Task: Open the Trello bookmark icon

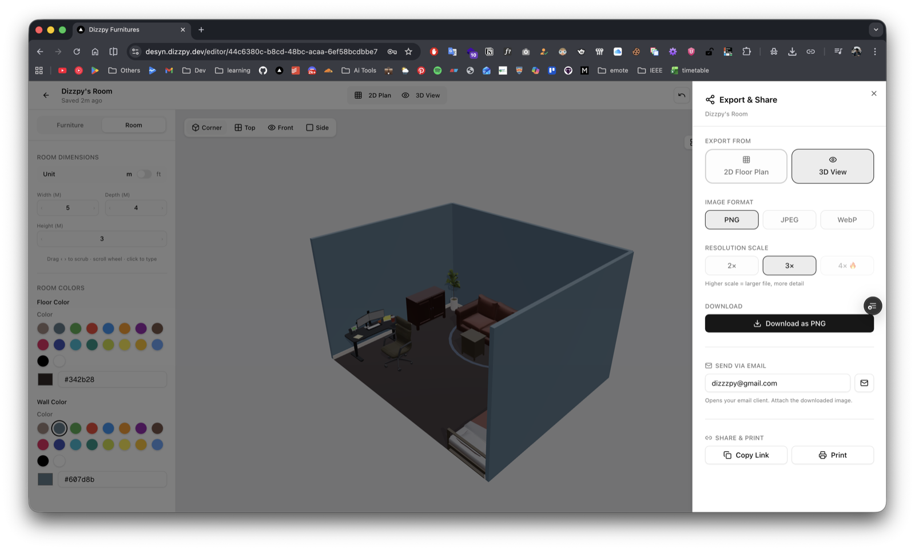Action: [x=552, y=70]
